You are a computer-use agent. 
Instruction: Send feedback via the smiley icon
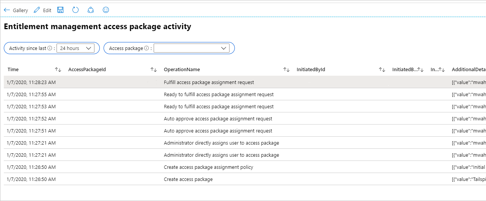click(106, 10)
